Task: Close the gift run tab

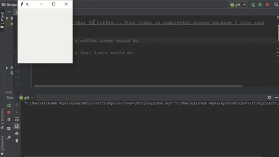Action: point(32,98)
